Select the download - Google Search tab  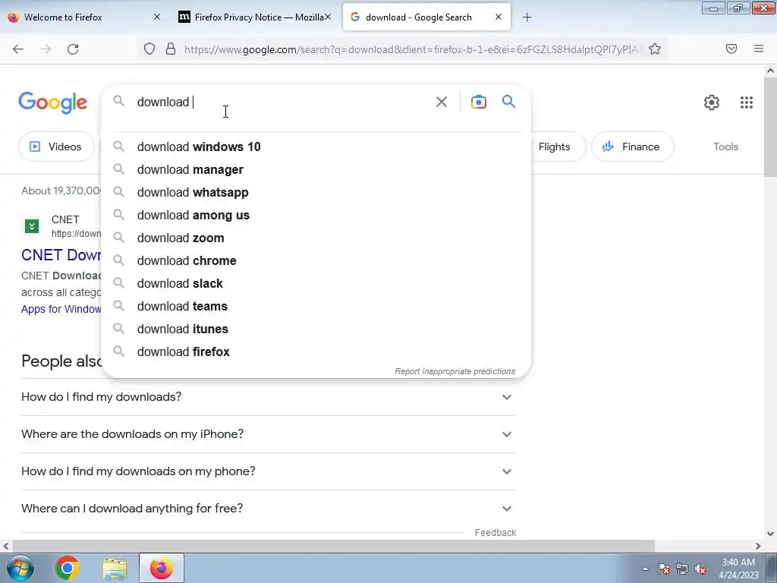[x=426, y=17]
